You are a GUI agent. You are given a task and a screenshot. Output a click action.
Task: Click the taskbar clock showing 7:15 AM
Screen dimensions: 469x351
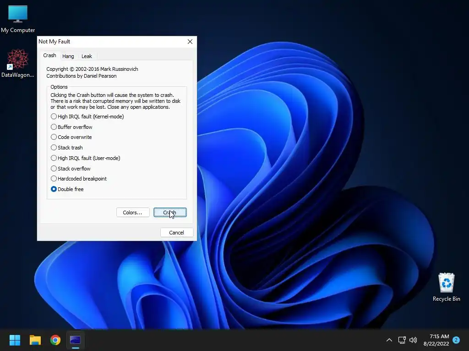(436, 340)
